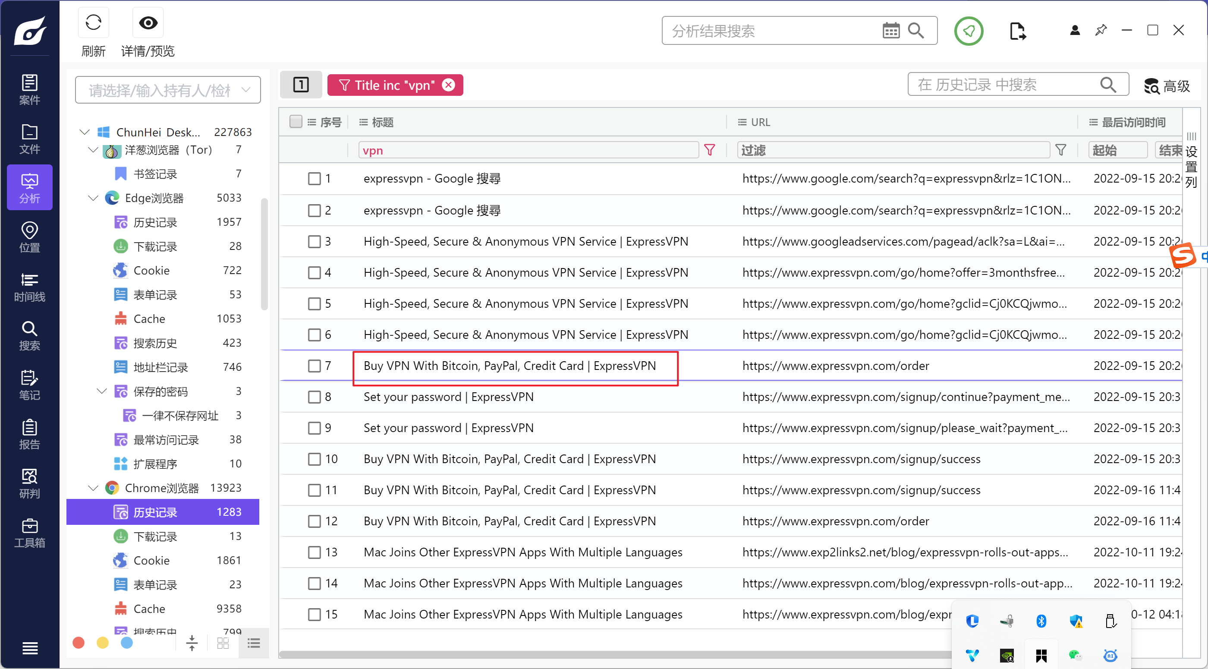Click the yellow color dot marker
1208x669 pixels.
[103, 643]
